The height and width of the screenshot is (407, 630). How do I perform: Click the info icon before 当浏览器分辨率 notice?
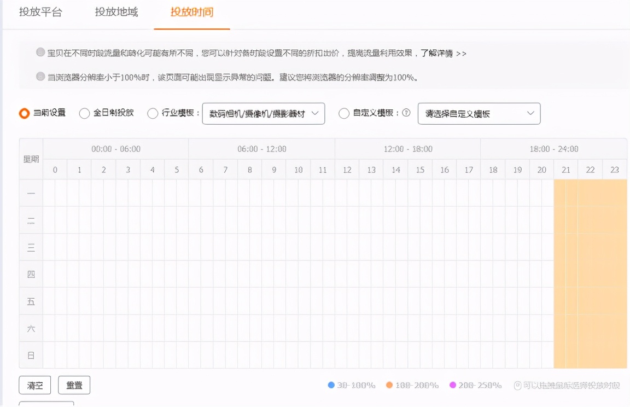coord(40,77)
